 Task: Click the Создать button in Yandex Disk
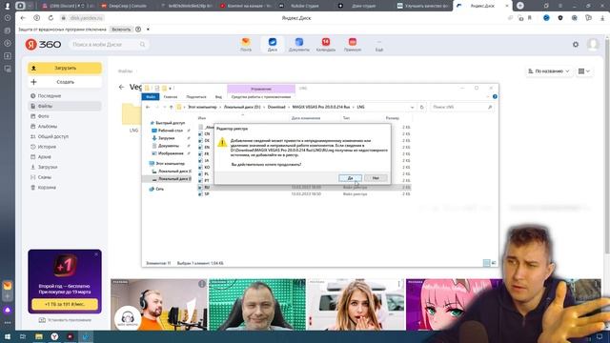click(65, 82)
